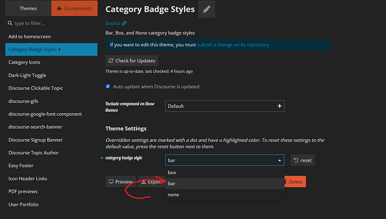
Task: Open discourse-google-font-component entry
Action: [x=51, y=114]
